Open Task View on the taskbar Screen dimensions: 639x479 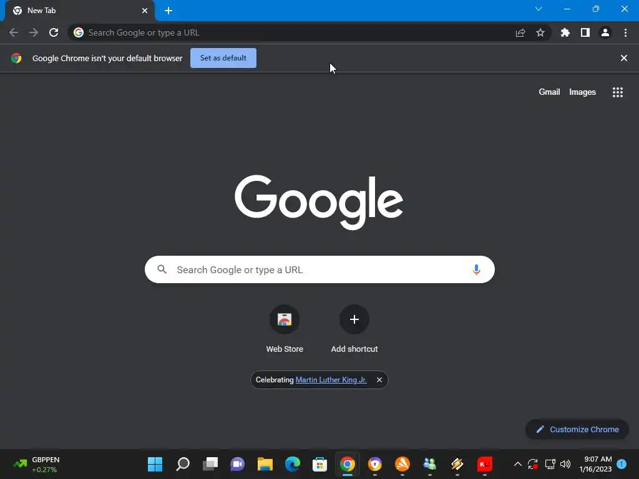click(210, 464)
